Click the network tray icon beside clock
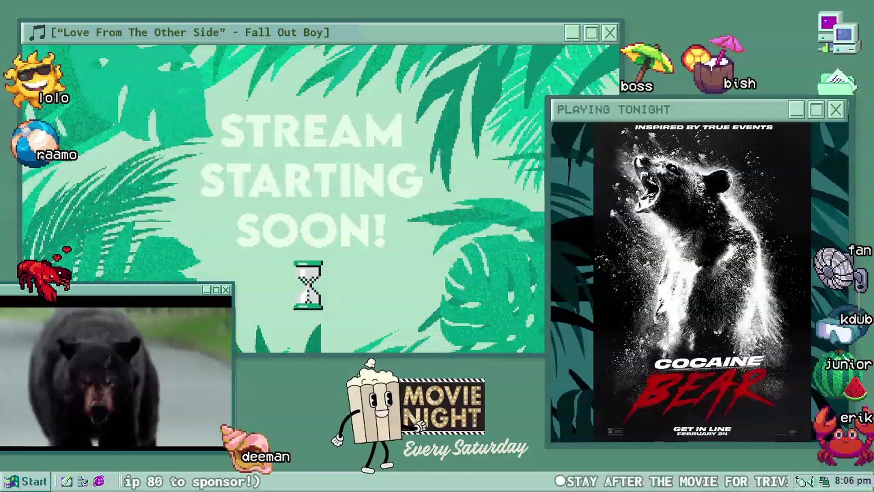This screenshot has width=874, height=492. [x=823, y=482]
